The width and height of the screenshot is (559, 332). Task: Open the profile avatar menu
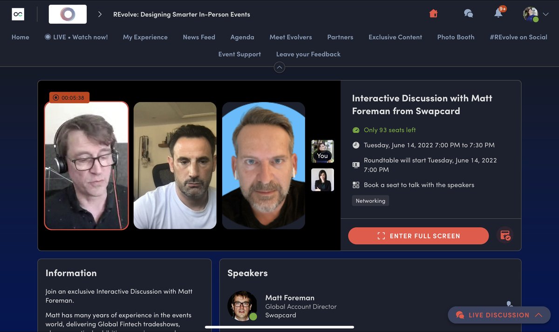(531, 14)
